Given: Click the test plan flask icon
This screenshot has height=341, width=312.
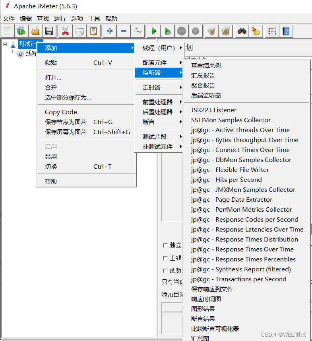Looking at the screenshot, I should [x=13, y=44].
